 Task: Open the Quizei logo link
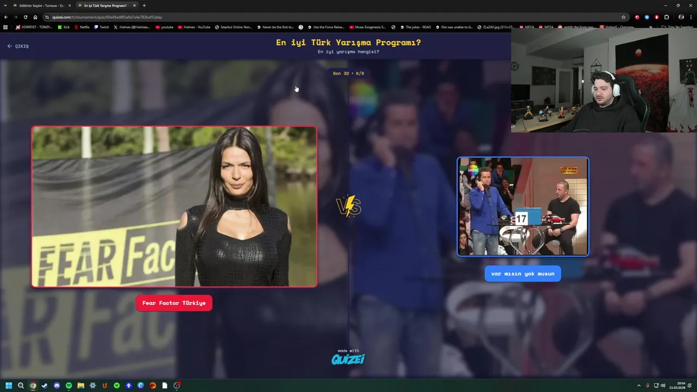coord(348,359)
